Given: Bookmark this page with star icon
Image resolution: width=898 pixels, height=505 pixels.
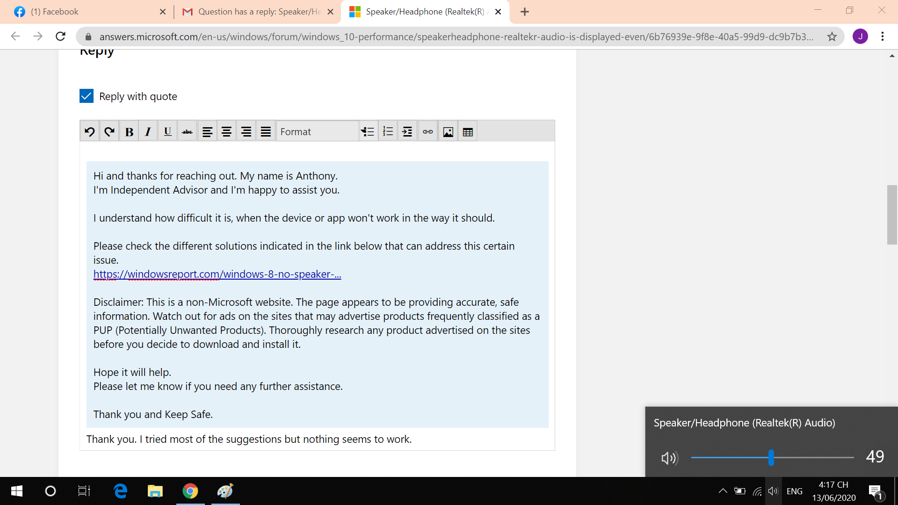Looking at the screenshot, I should click(x=832, y=36).
